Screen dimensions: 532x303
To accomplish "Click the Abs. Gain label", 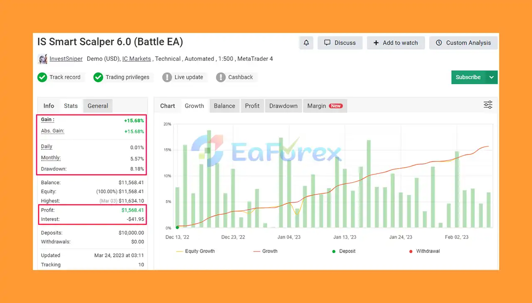I will (x=52, y=131).
